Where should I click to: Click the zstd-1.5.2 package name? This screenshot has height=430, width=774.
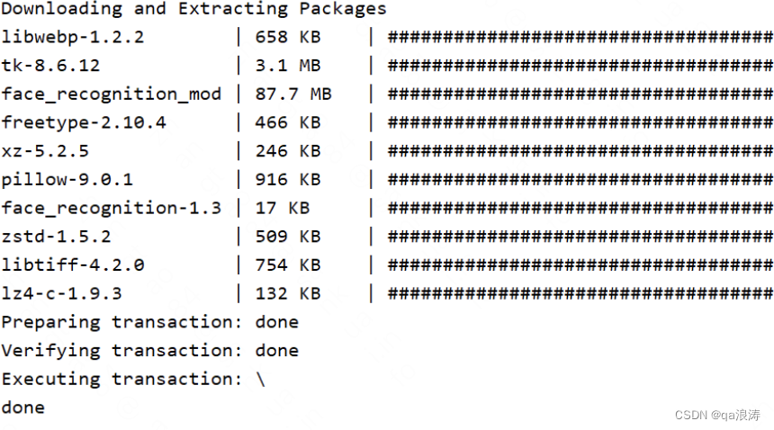point(56,237)
